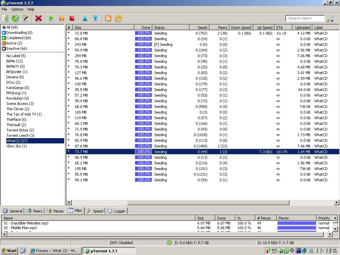Click the Add Torrent from URL icon

click(15, 19)
